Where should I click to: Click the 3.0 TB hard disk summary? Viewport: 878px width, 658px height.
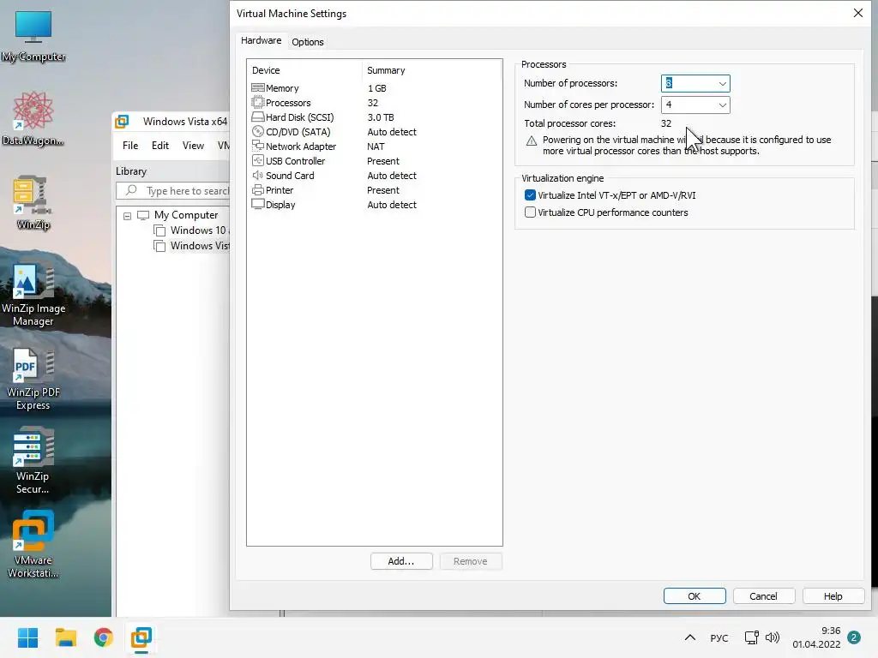(x=381, y=117)
